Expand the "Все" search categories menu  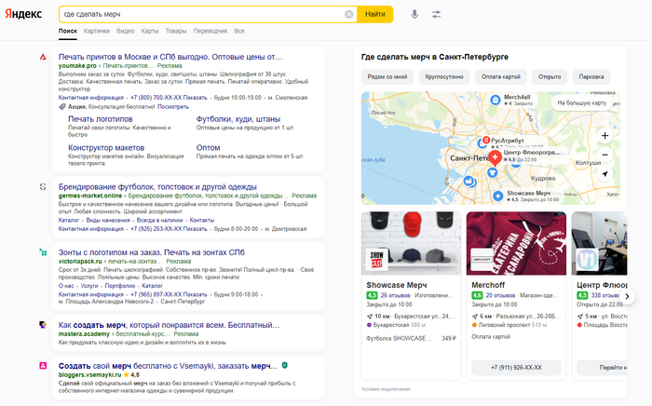(239, 31)
